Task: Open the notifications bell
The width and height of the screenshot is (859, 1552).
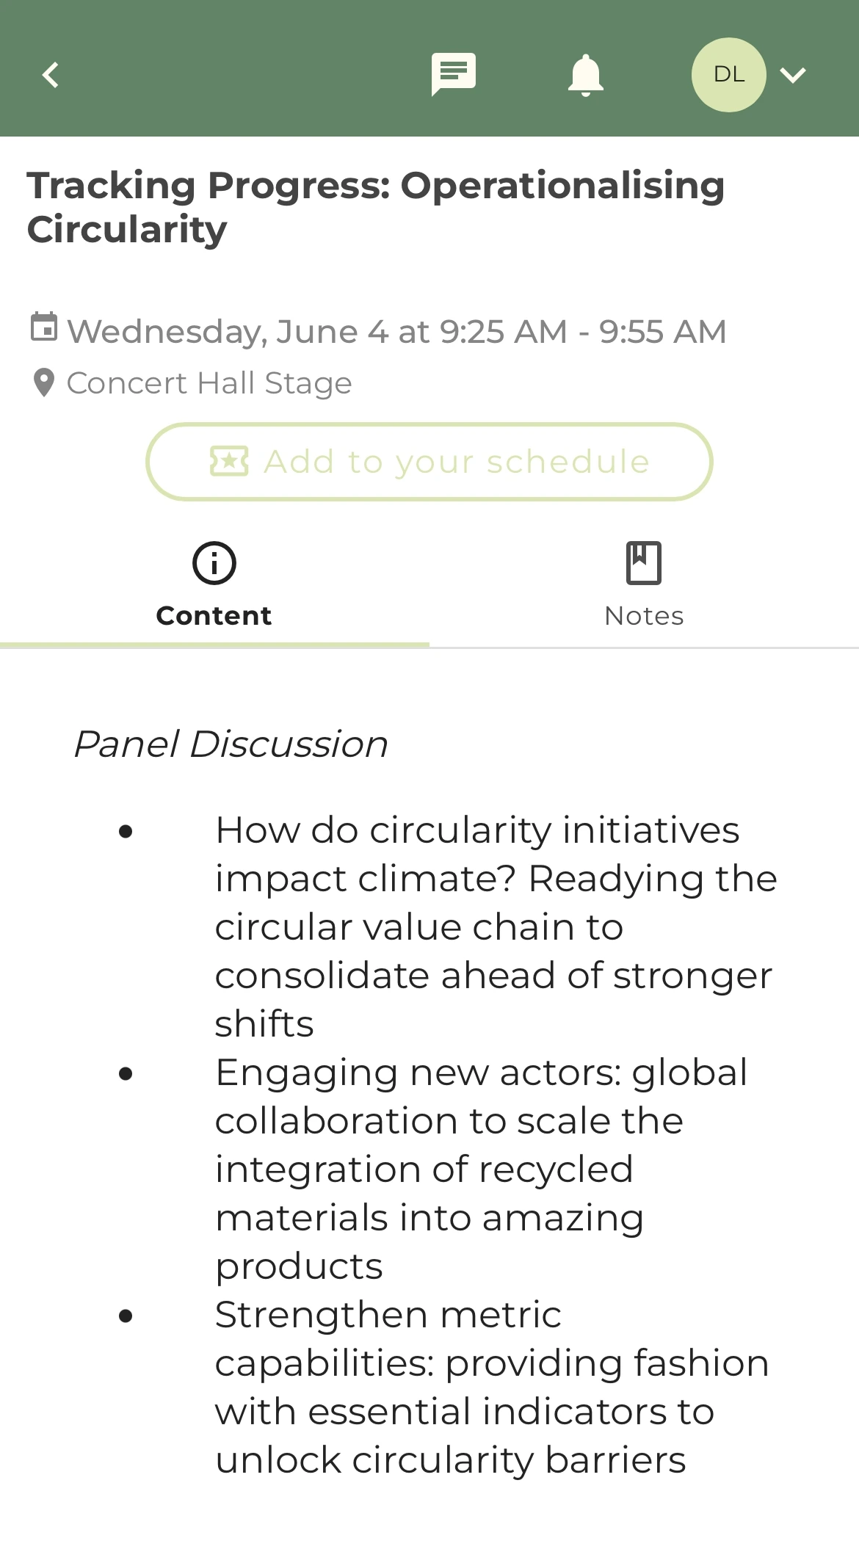Action: pos(585,75)
